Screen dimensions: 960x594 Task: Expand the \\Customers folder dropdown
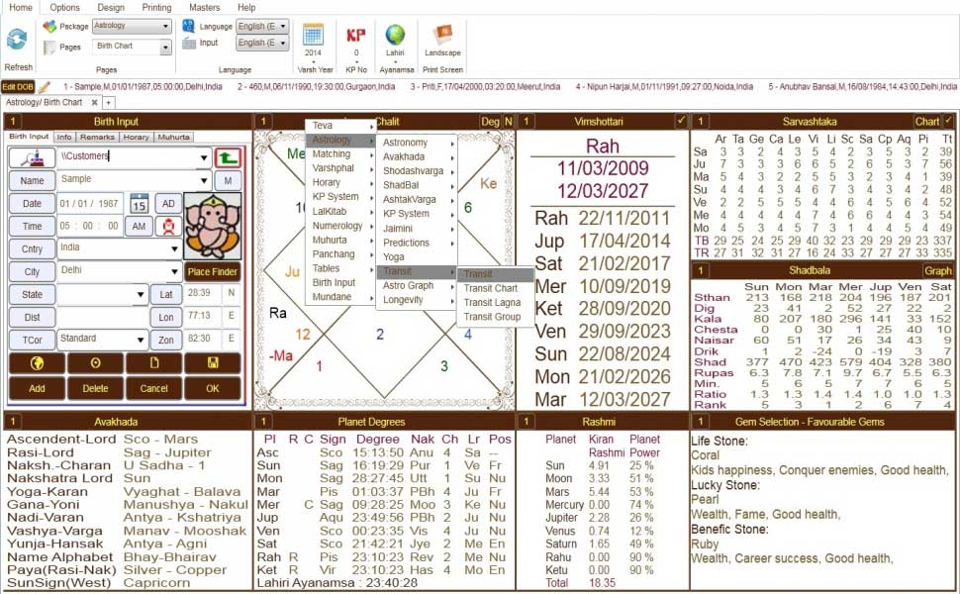point(204,158)
